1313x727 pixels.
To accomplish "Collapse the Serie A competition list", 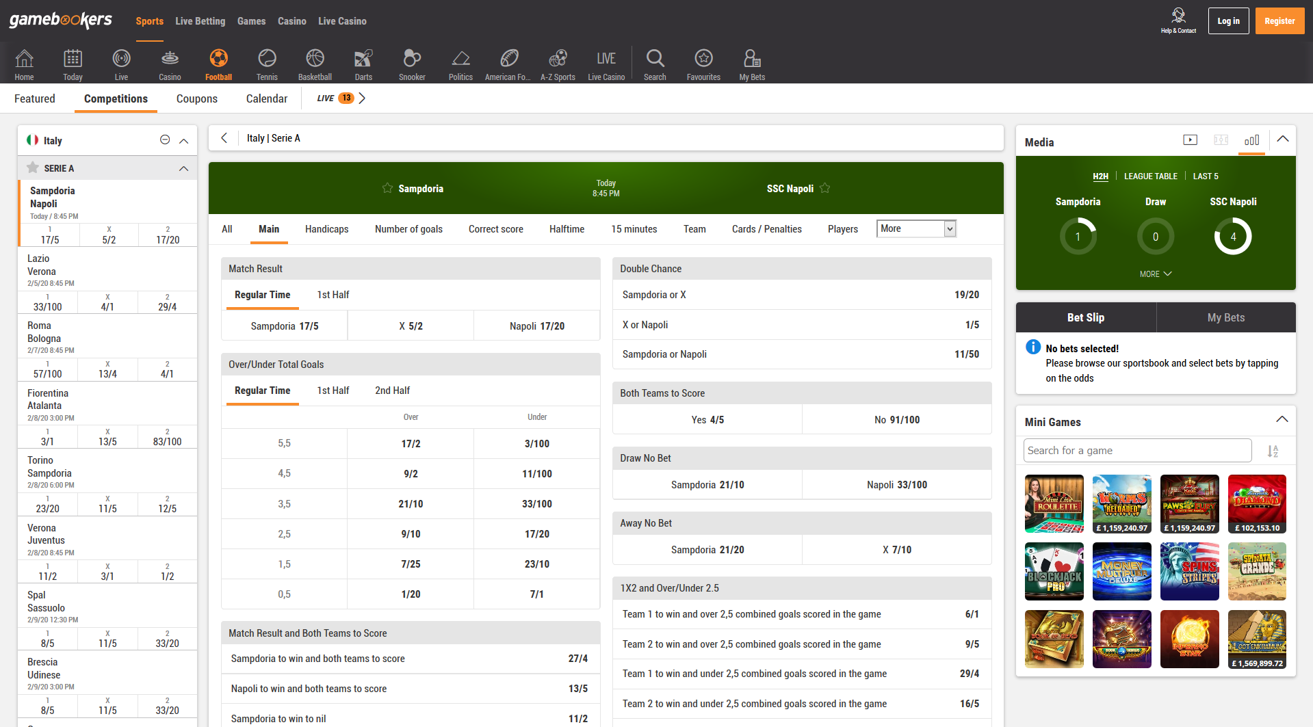I will [x=183, y=168].
